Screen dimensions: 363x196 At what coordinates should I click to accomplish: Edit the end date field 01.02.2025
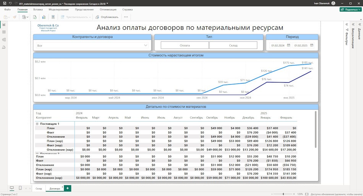pos(301,45)
